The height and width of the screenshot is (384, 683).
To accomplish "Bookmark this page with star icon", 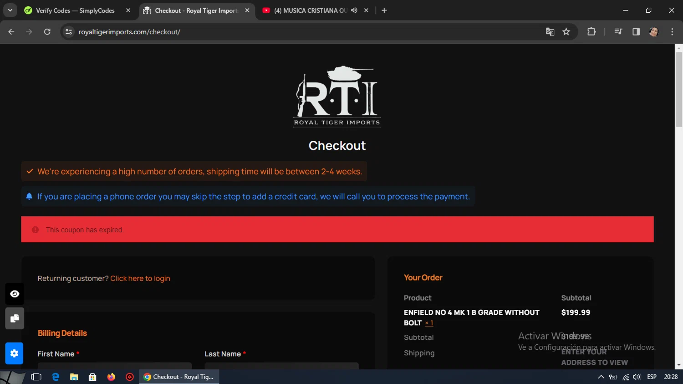I will 566,32.
